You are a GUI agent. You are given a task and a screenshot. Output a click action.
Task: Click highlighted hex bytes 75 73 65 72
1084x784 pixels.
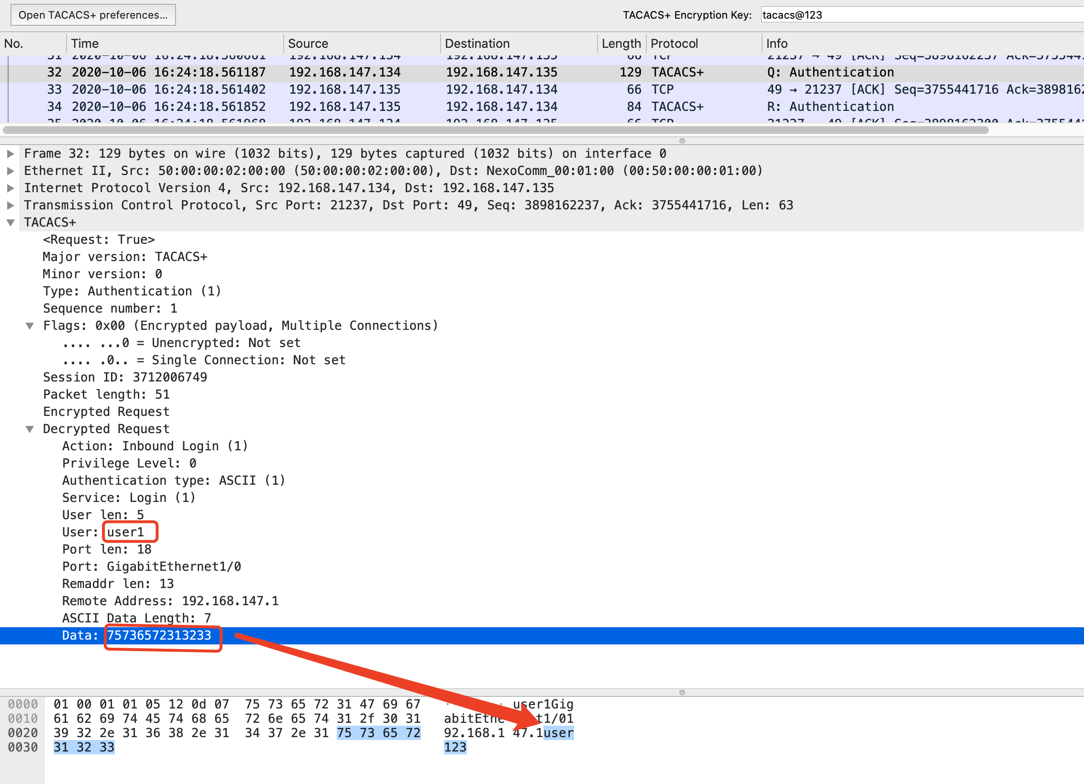pyautogui.click(x=378, y=733)
